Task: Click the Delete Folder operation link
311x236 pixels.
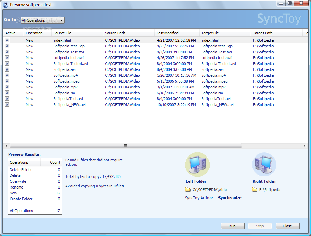Action: click(21, 170)
